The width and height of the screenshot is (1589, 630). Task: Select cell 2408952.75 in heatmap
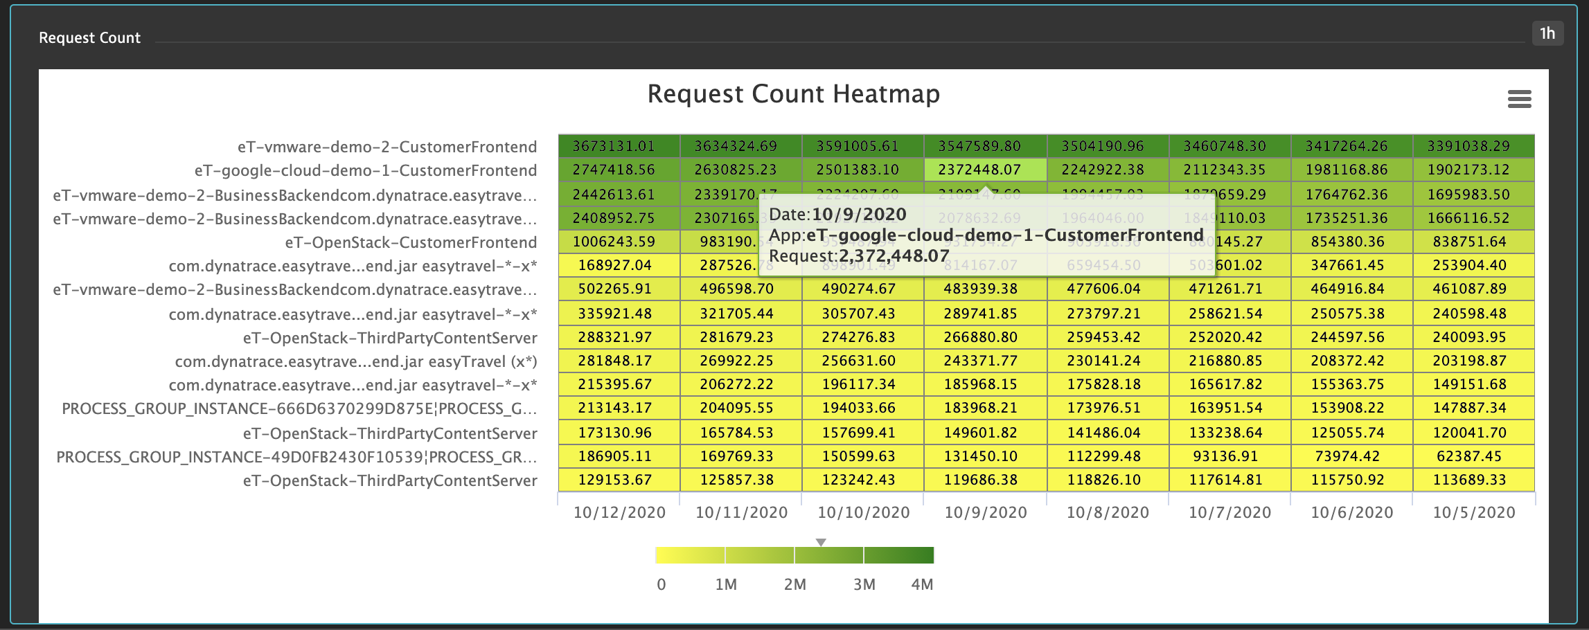619,218
